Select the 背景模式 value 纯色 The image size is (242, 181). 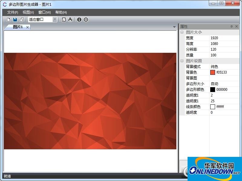click(x=224, y=66)
